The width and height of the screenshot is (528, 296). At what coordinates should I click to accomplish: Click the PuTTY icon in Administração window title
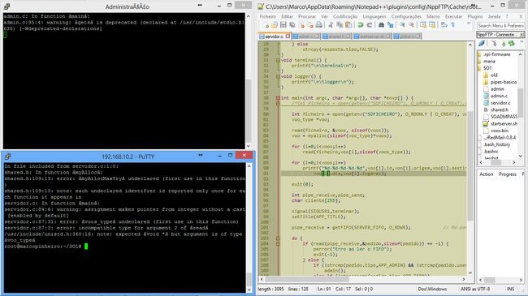pos(7,6)
